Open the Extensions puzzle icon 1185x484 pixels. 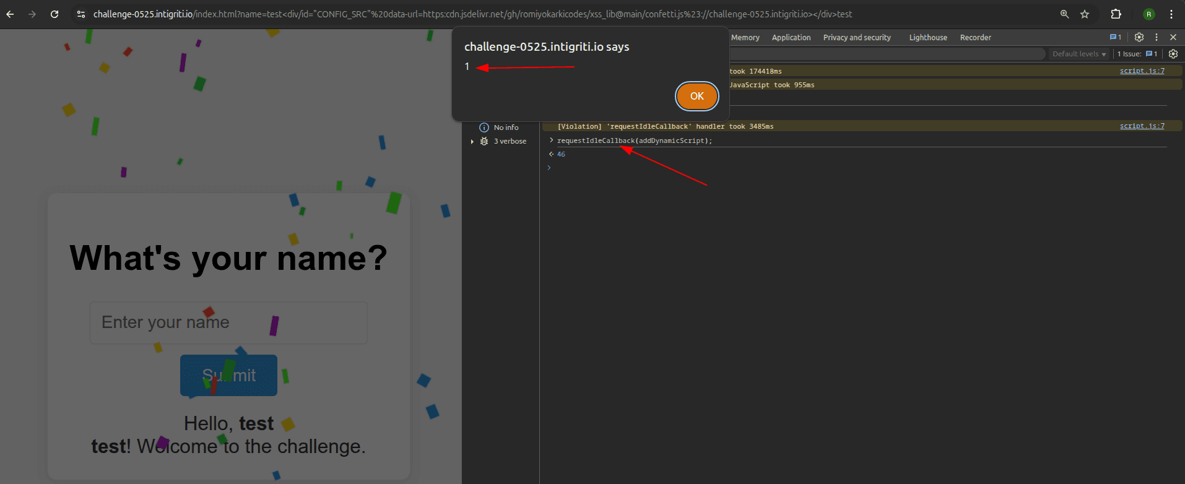coord(1116,14)
